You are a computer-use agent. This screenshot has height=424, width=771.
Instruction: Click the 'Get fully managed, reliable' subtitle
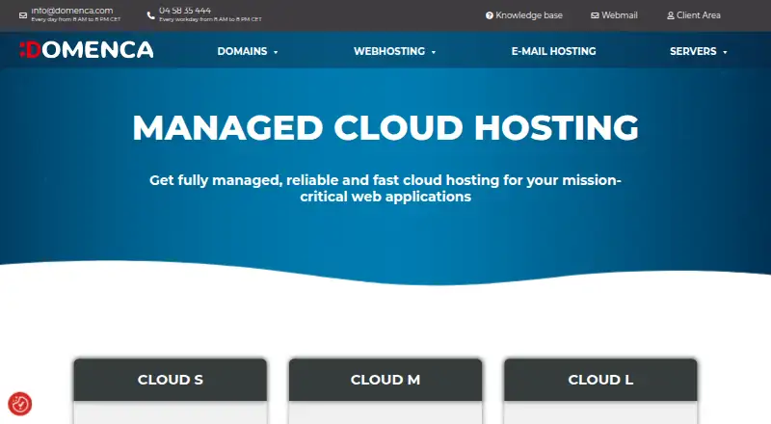[x=385, y=188]
